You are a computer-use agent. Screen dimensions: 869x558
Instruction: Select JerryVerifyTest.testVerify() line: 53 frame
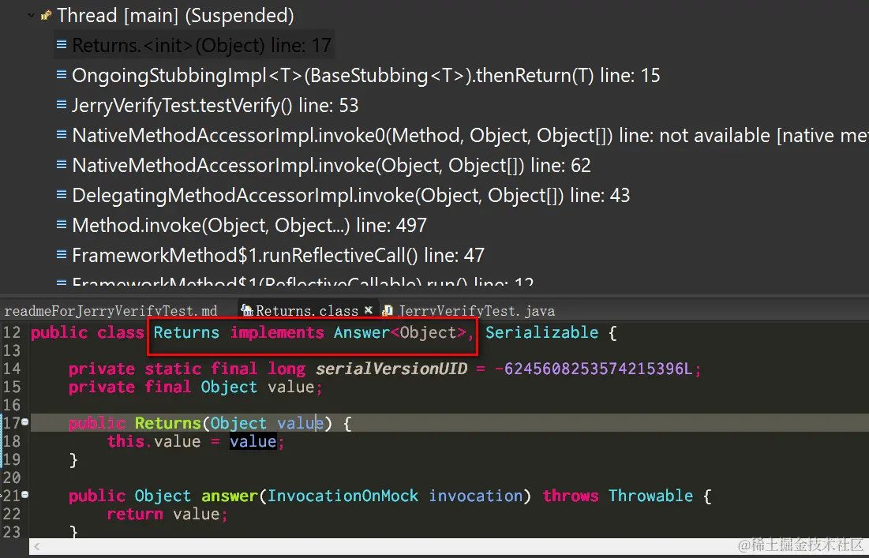[215, 105]
